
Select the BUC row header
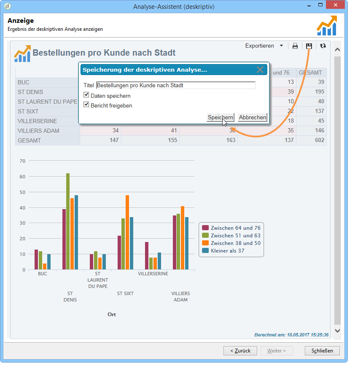click(47, 82)
